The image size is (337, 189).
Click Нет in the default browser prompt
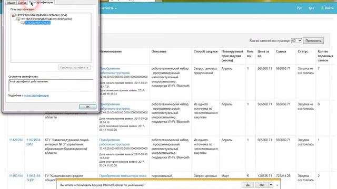(x=262, y=185)
